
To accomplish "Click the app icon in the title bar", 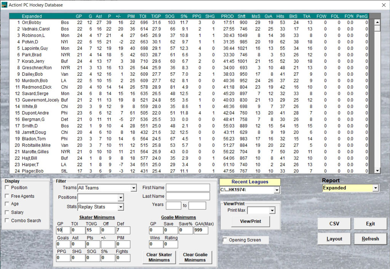I will (x=4, y=5).
